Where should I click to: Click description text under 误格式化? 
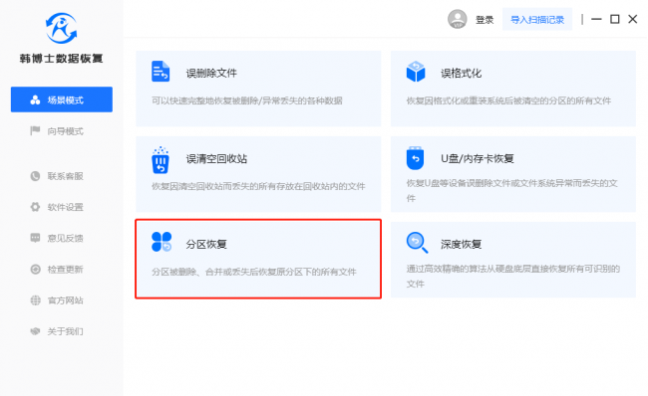tap(508, 100)
